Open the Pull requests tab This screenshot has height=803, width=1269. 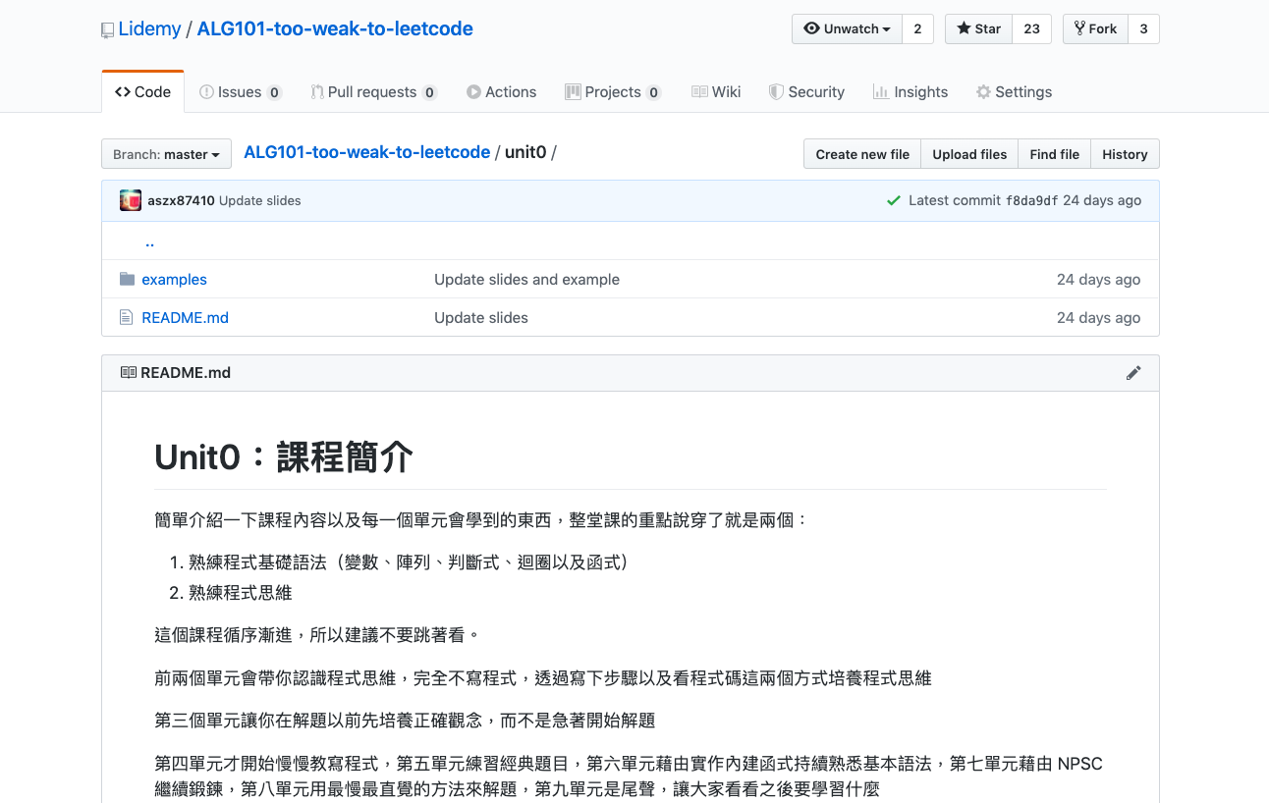point(373,91)
